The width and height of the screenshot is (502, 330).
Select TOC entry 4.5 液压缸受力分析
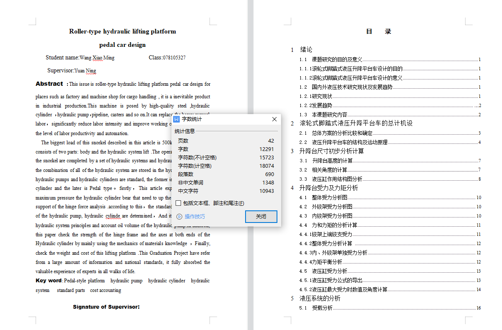tap(329, 271)
